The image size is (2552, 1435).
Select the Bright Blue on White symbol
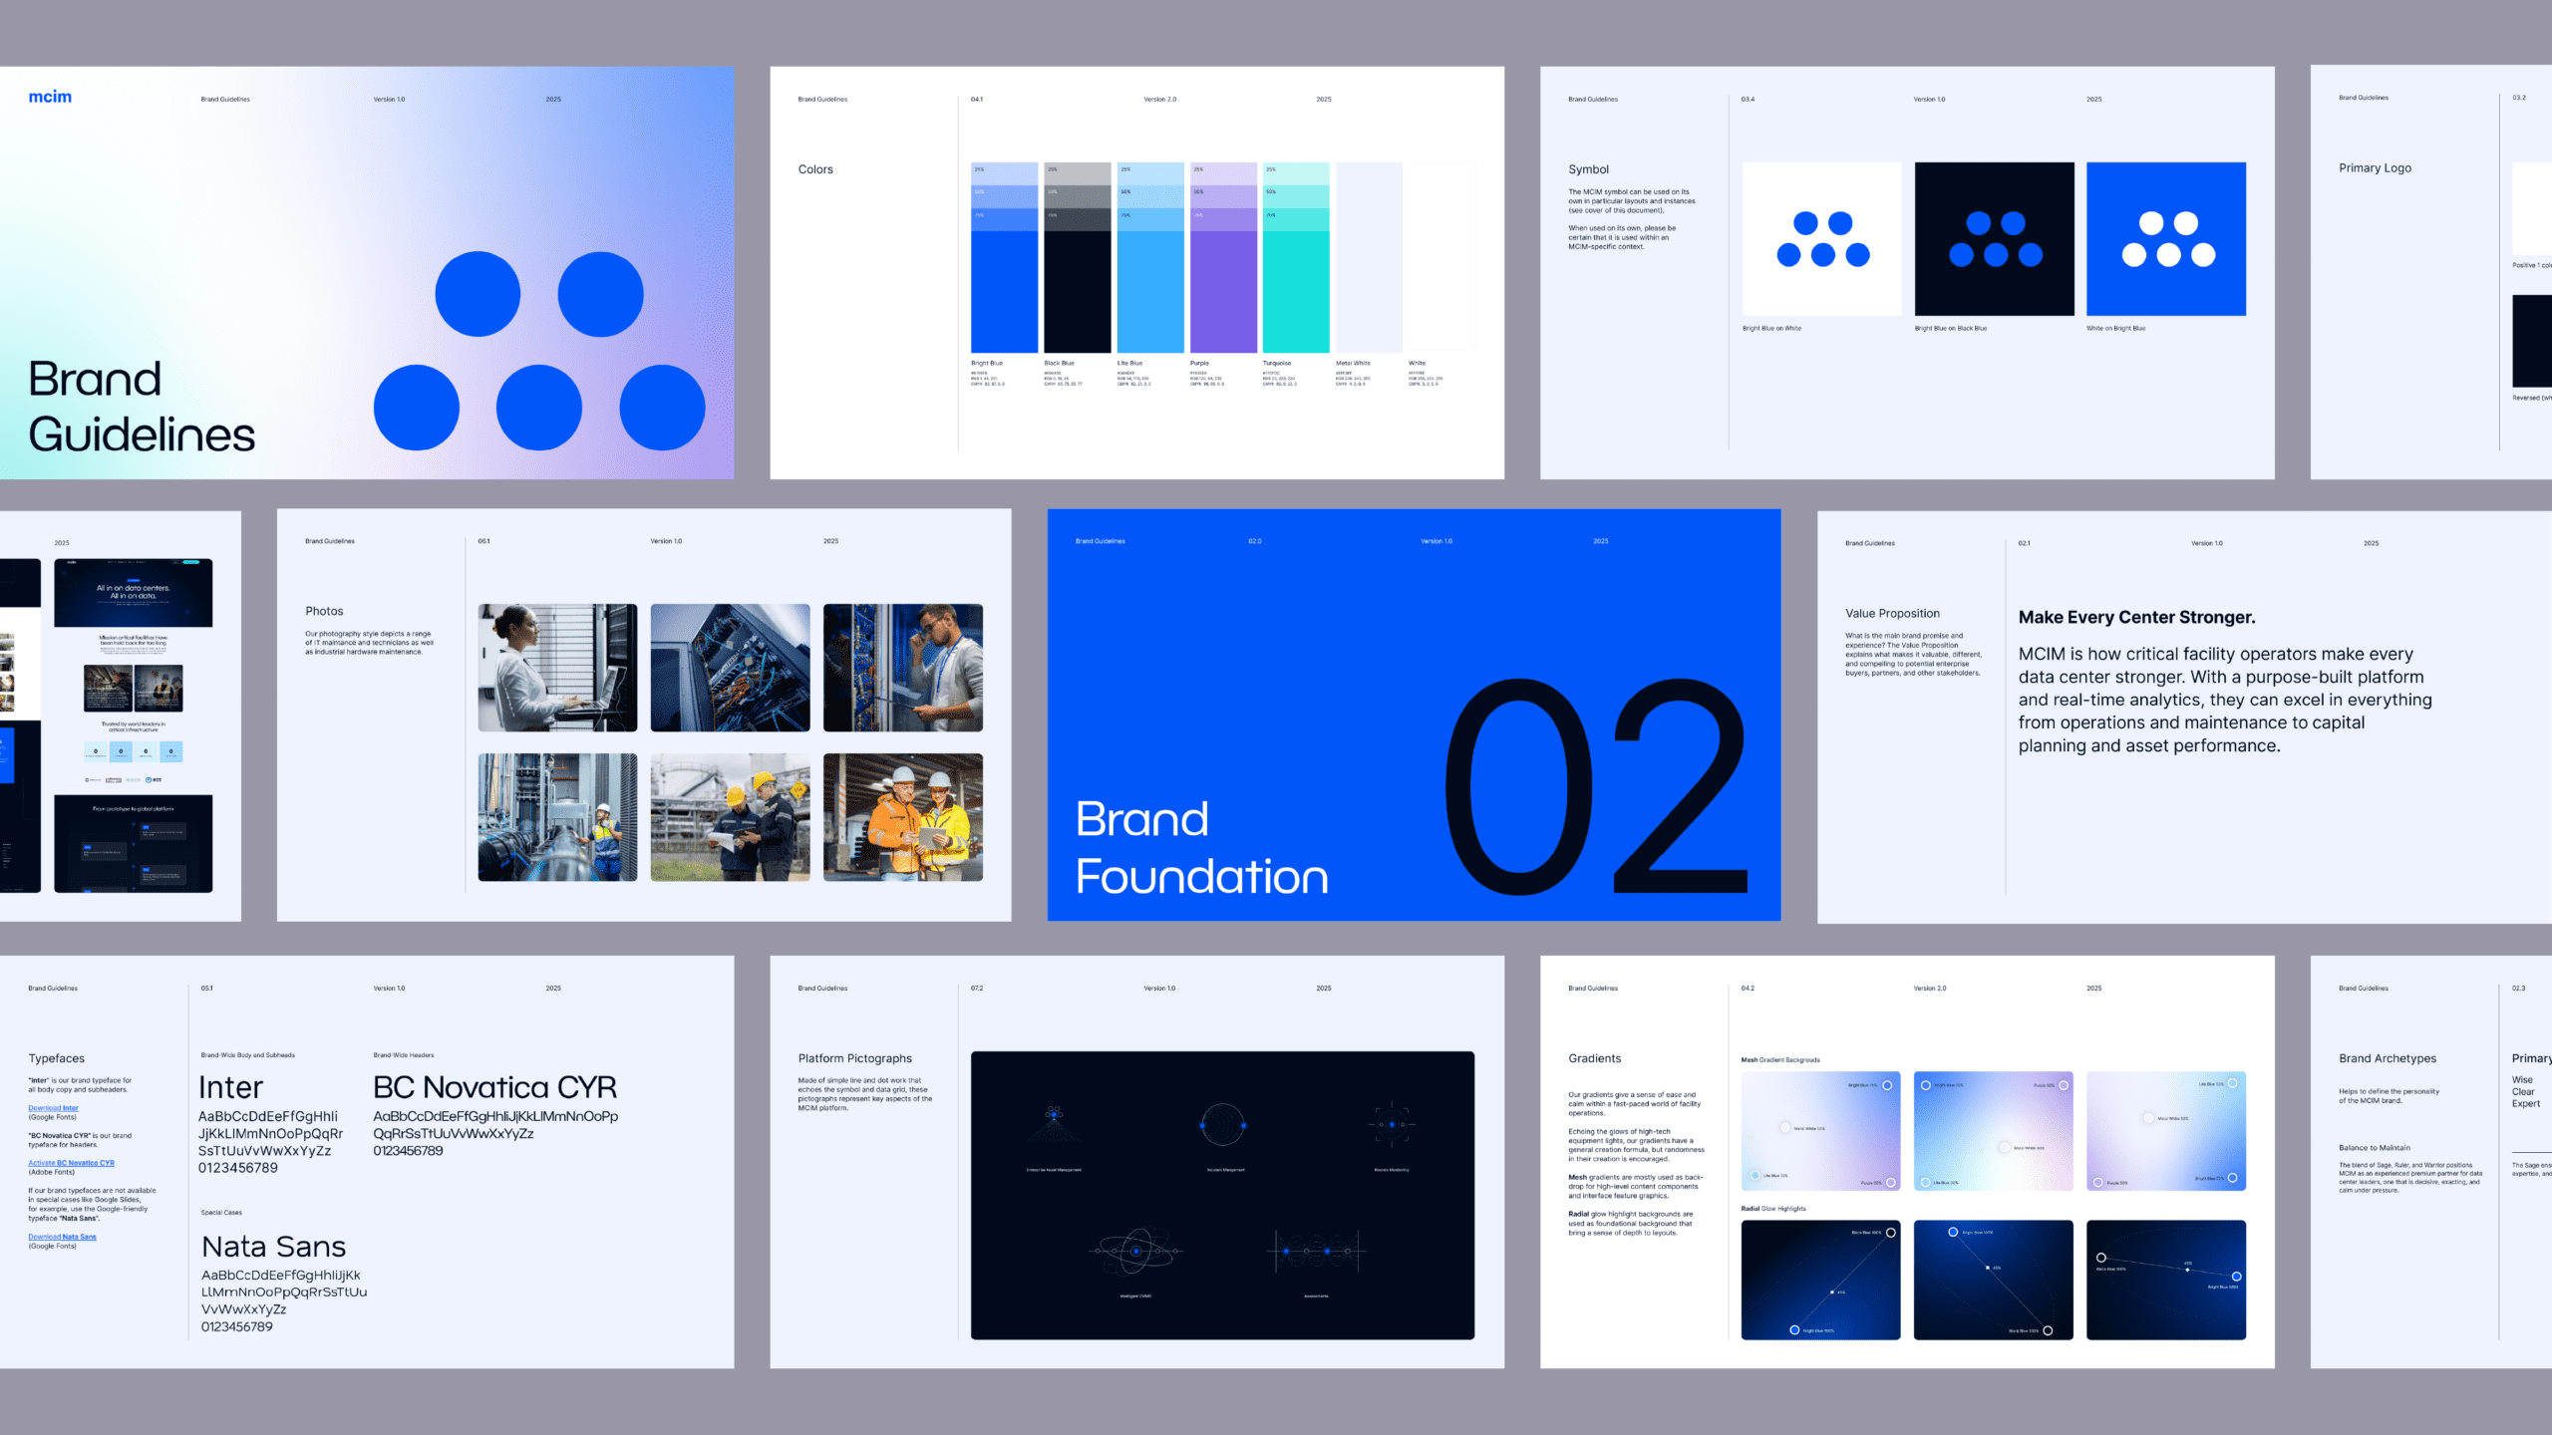1821,239
